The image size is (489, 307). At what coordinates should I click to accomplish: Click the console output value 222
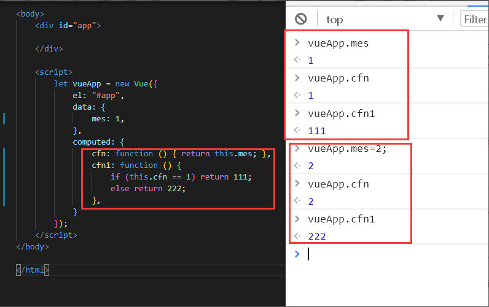pos(316,237)
